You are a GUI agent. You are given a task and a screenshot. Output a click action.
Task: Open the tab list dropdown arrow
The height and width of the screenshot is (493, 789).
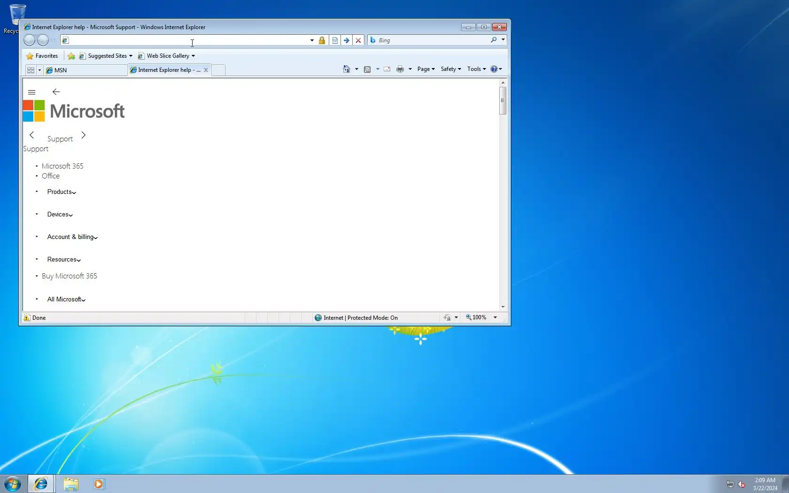[39, 70]
